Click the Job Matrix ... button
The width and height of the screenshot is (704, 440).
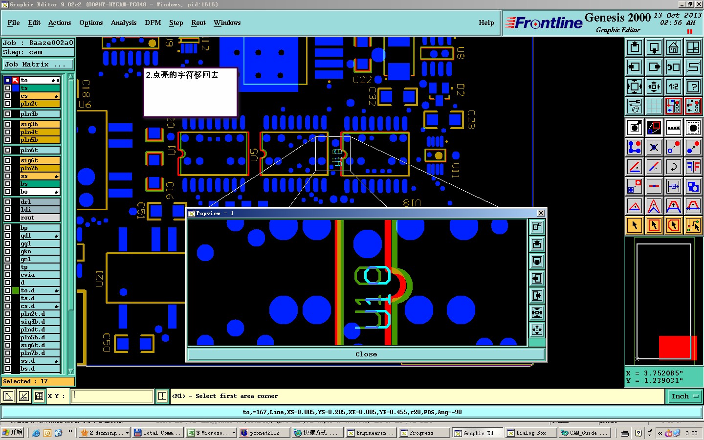tap(38, 64)
